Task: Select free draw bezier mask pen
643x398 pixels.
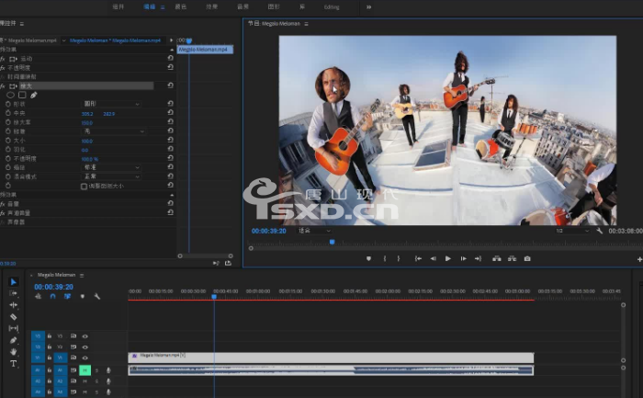Action: point(34,95)
